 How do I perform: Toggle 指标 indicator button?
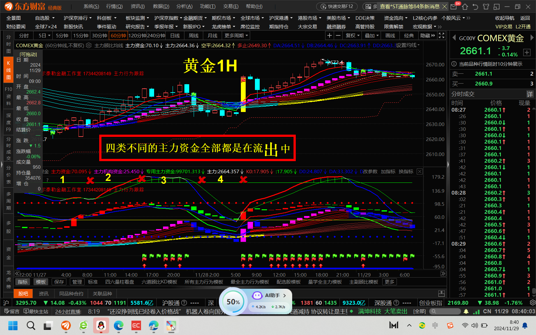click(23, 282)
